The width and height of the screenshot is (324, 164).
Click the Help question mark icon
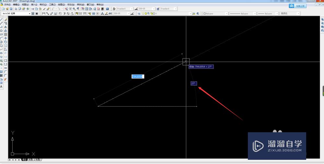click(x=107, y=9)
